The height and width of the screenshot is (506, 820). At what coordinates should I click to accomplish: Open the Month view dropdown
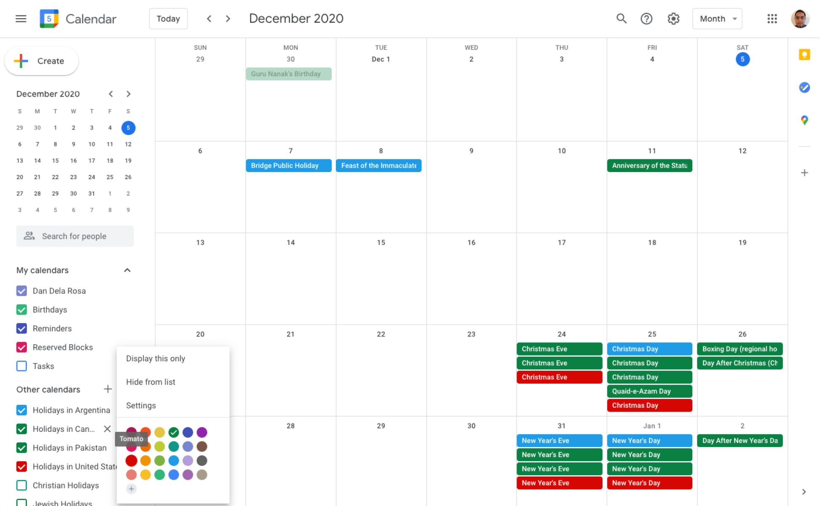click(x=717, y=19)
